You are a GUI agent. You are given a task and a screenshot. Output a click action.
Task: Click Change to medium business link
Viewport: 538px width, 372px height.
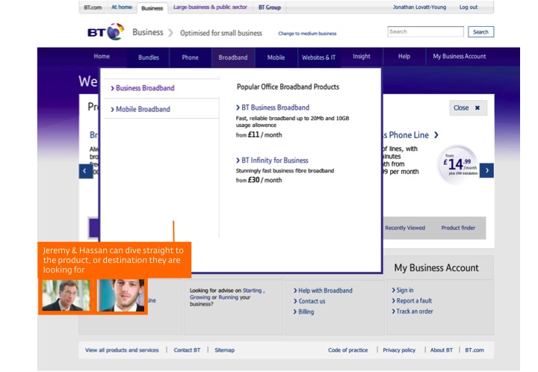point(307,34)
